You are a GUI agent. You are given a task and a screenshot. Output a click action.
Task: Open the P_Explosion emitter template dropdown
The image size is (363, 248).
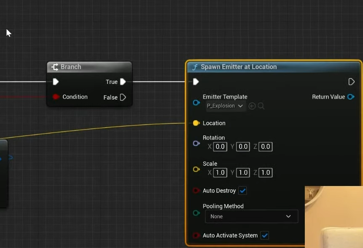pyautogui.click(x=225, y=106)
